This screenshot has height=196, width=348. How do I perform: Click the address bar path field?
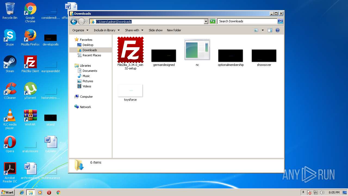(x=147, y=22)
